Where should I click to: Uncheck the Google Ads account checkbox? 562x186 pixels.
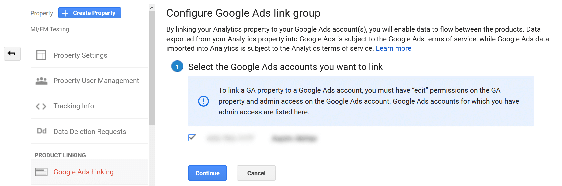192,138
